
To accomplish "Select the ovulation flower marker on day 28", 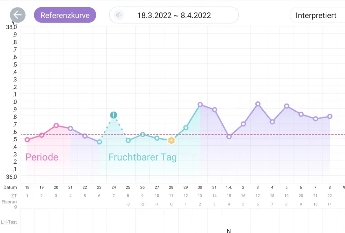I will tap(171, 140).
